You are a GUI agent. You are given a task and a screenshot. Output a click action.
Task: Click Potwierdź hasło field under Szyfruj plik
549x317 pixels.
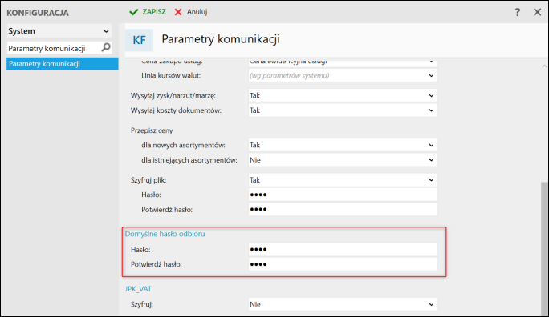[343, 210]
